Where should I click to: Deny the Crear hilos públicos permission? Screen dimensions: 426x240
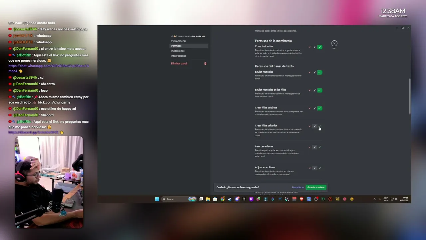click(310, 108)
